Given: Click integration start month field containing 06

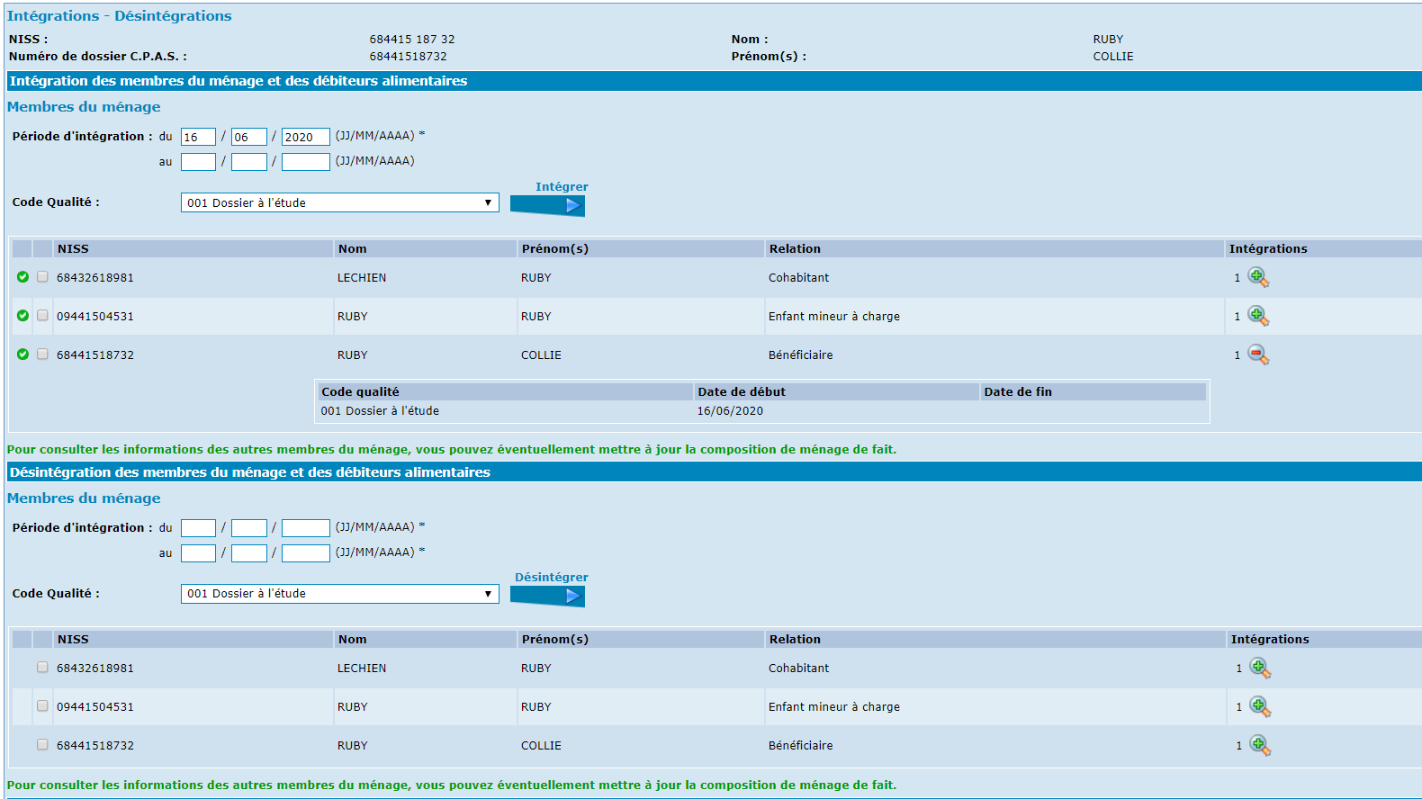Looking at the screenshot, I should [x=248, y=137].
